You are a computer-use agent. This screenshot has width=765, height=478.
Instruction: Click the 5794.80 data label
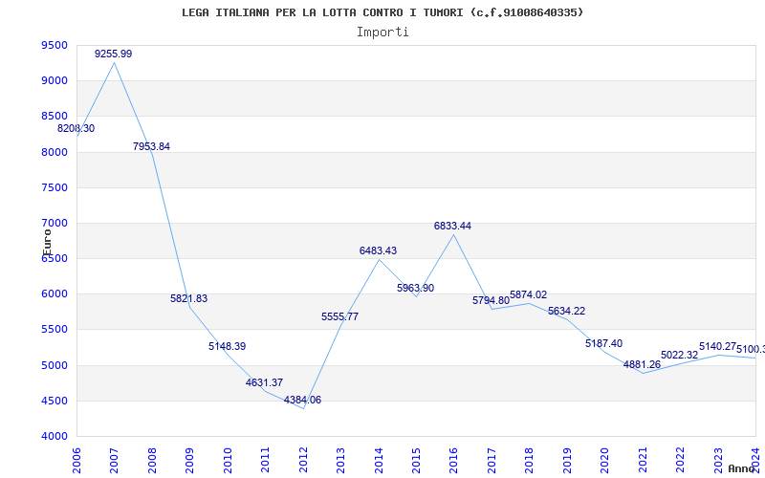(x=491, y=300)
